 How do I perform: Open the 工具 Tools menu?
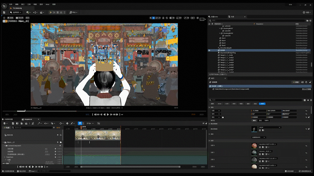29,4
